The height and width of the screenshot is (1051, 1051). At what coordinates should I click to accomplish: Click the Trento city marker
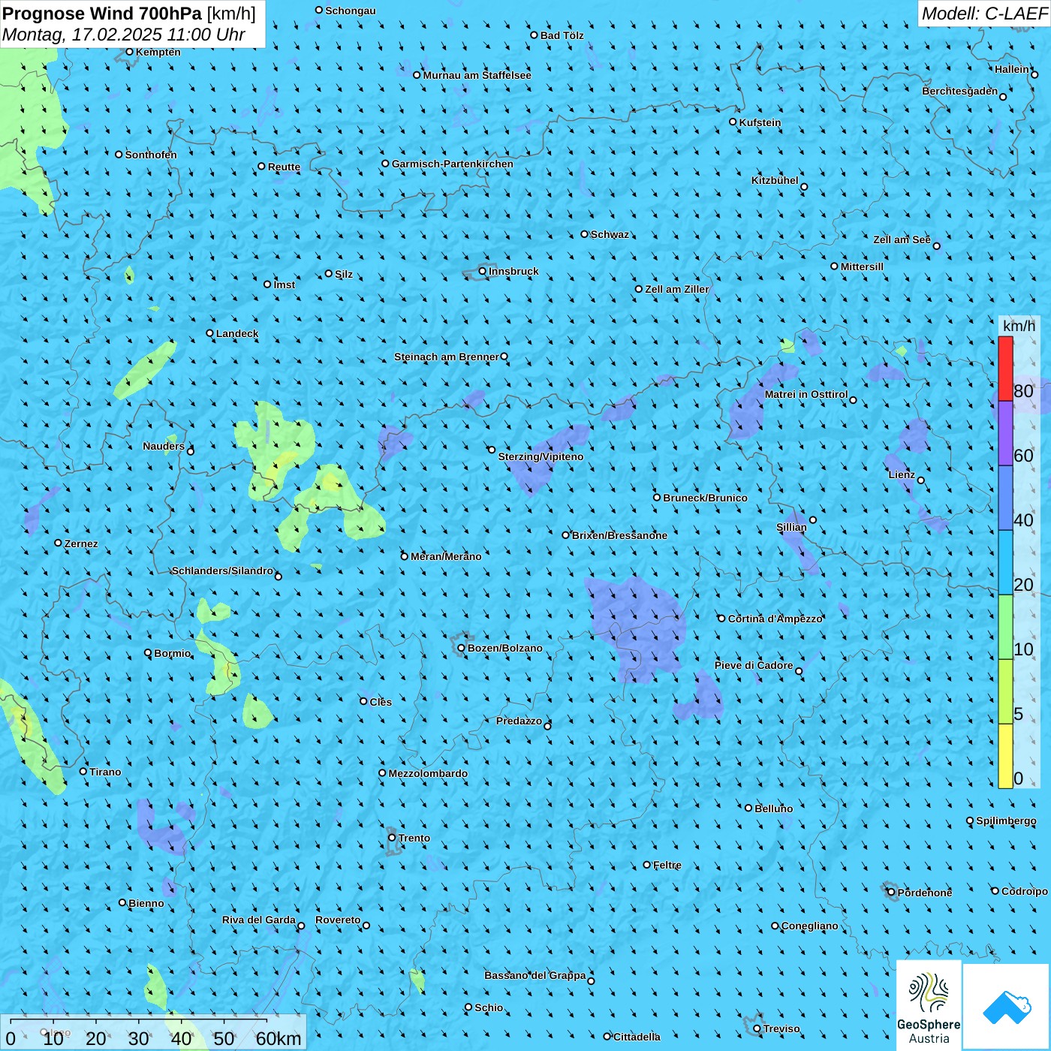pyautogui.click(x=392, y=838)
